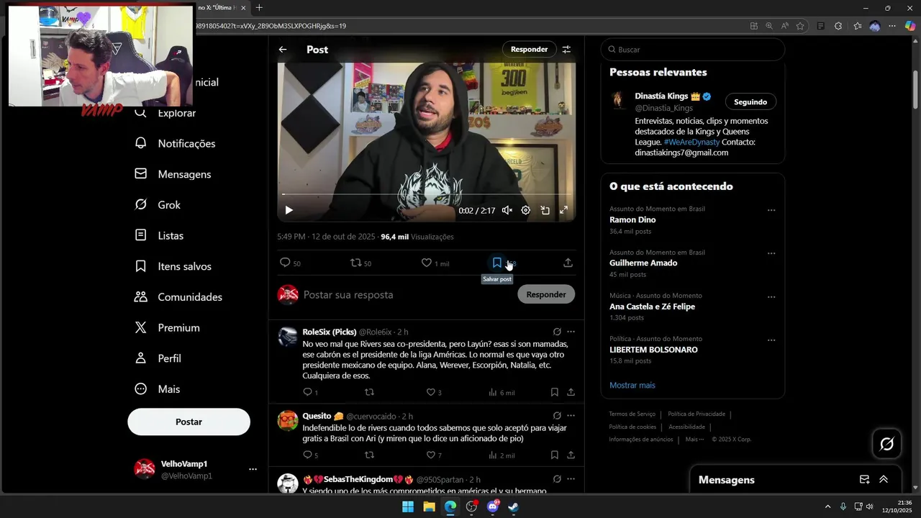Open more options for Ana Castela trend

[x=771, y=297]
